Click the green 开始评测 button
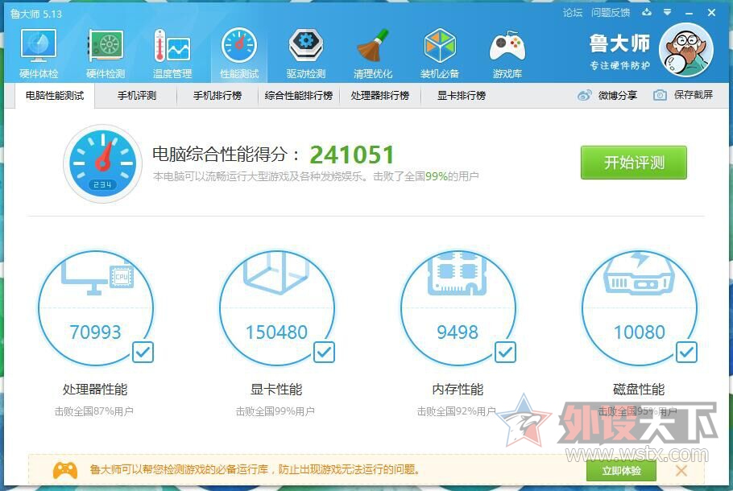 [x=634, y=163]
